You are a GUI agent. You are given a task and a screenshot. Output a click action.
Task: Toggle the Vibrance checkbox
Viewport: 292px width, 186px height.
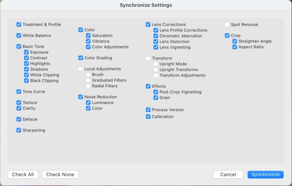[x=88, y=41]
